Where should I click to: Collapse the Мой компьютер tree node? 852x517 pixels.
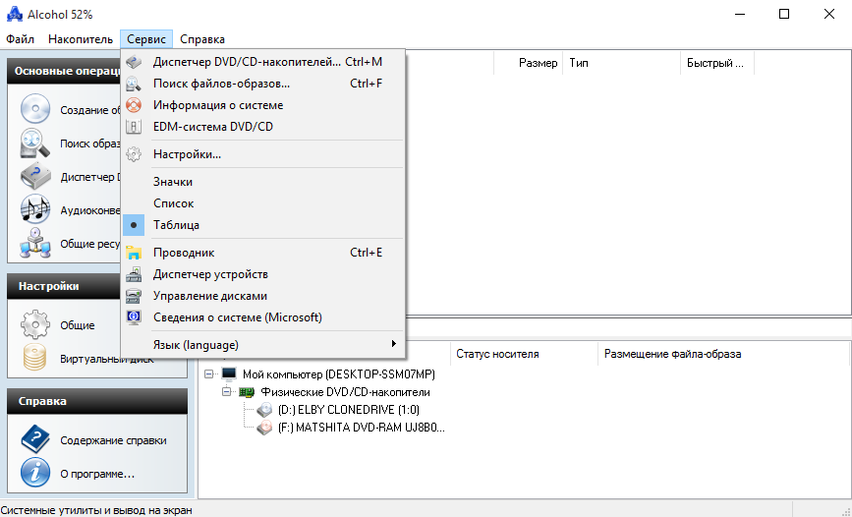coord(209,374)
